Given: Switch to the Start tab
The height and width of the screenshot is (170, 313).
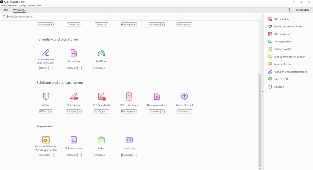Looking at the screenshot, I should tap(5, 10).
